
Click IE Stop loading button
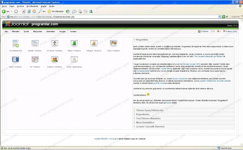click(x=24, y=11)
